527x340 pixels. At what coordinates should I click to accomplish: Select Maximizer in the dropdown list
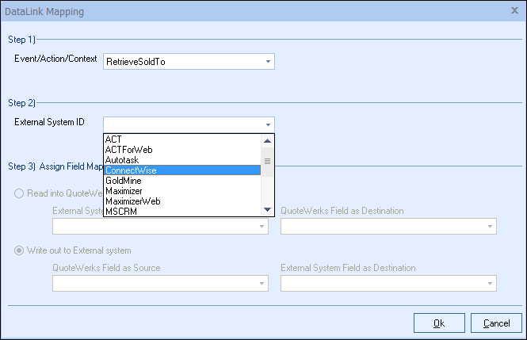pos(124,191)
